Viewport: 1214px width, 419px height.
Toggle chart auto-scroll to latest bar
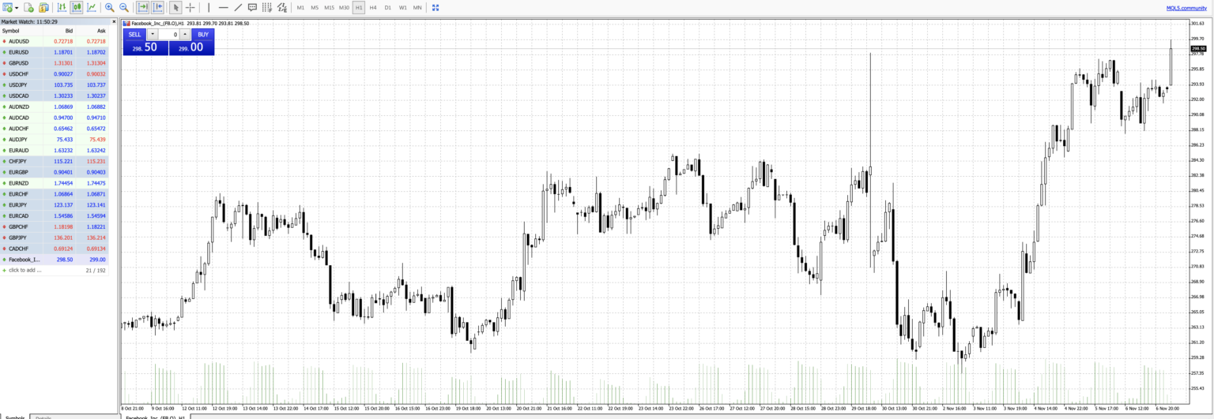click(x=142, y=7)
